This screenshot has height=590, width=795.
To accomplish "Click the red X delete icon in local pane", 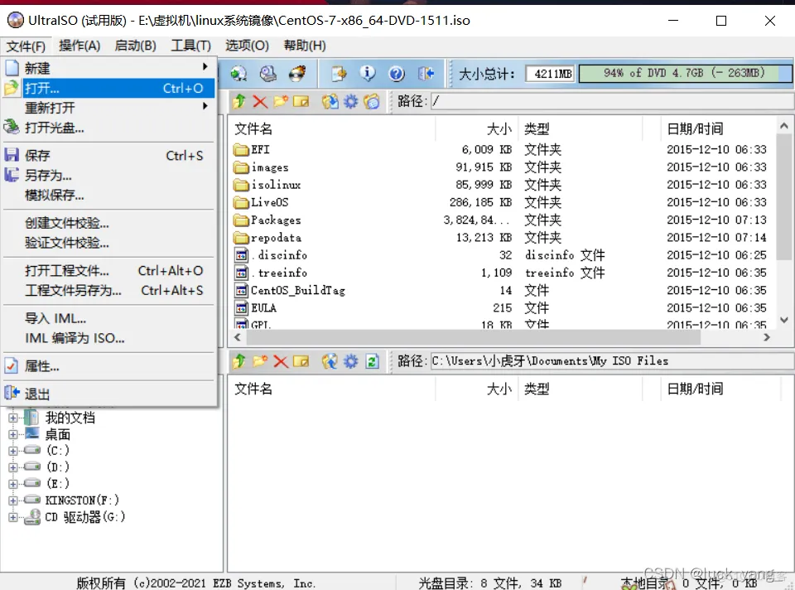I will (x=281, y=361).
